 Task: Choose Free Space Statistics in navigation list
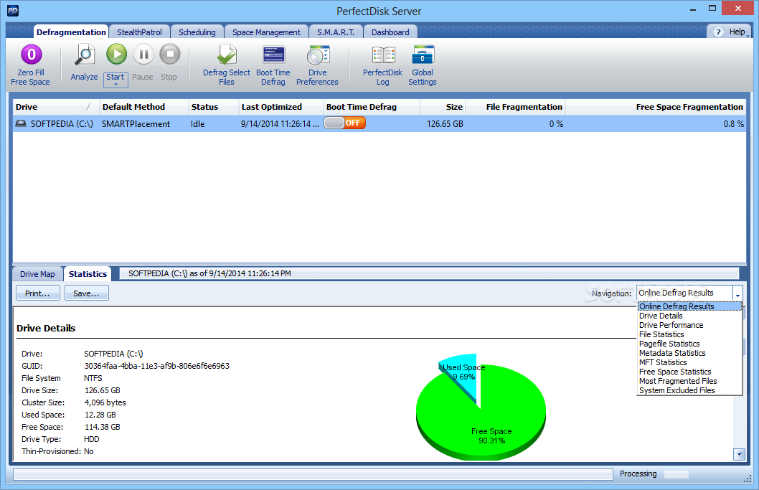click(689, 372)
